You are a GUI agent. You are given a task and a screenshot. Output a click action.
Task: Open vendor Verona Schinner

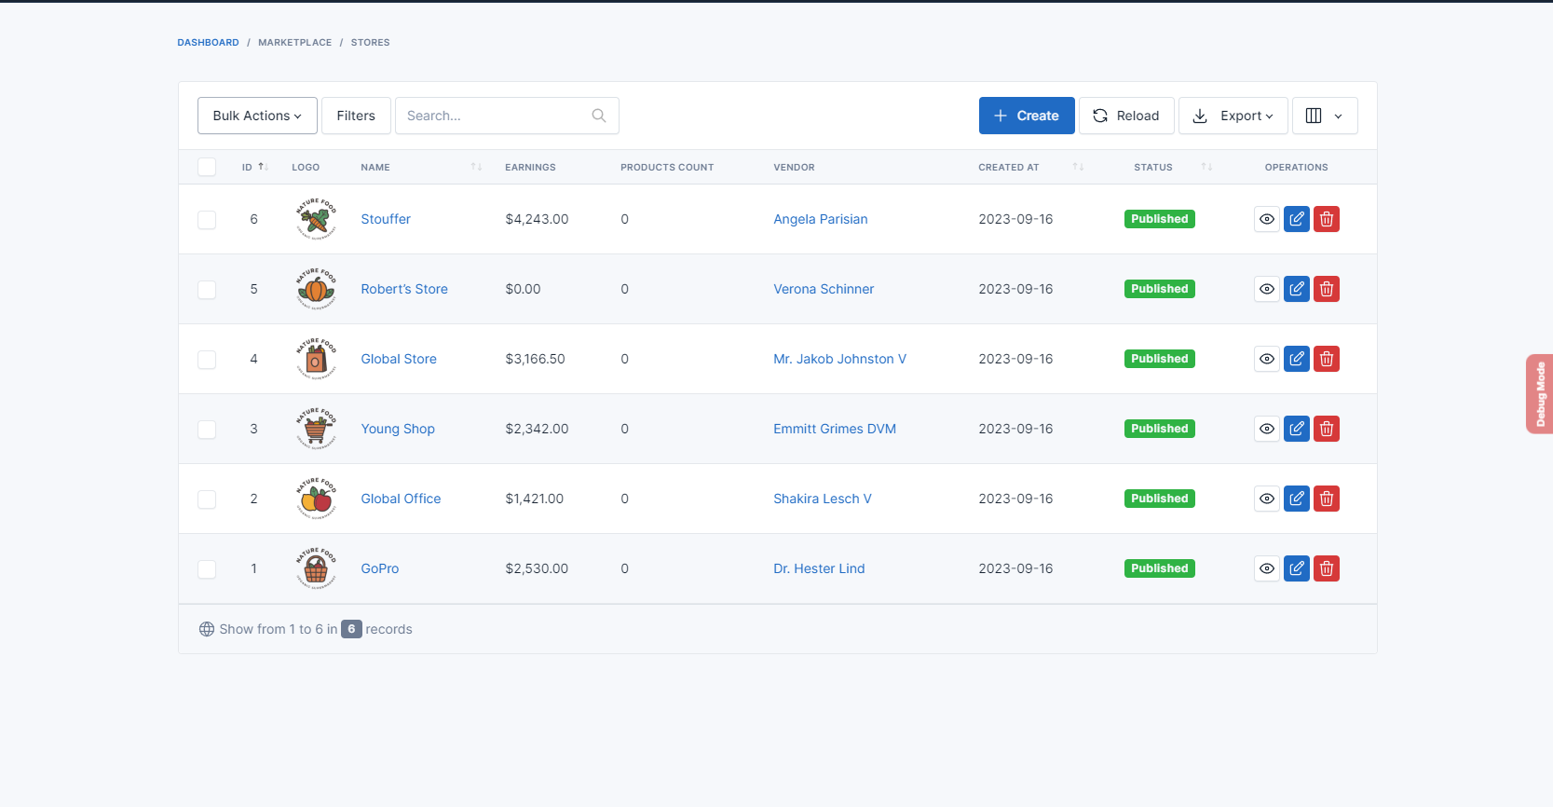point(824,289)
